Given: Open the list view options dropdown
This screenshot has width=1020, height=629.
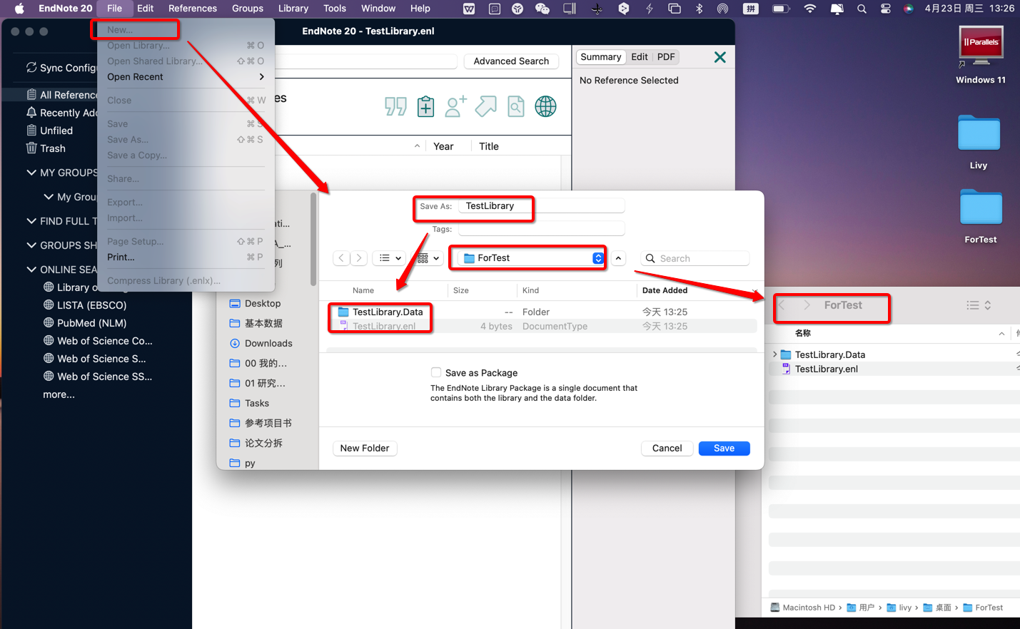Looking at the screenshot, I should 390,258.
